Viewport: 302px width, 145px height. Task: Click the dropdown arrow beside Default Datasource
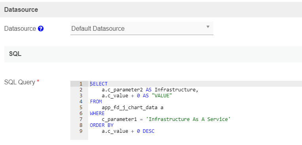coord(208,27)
